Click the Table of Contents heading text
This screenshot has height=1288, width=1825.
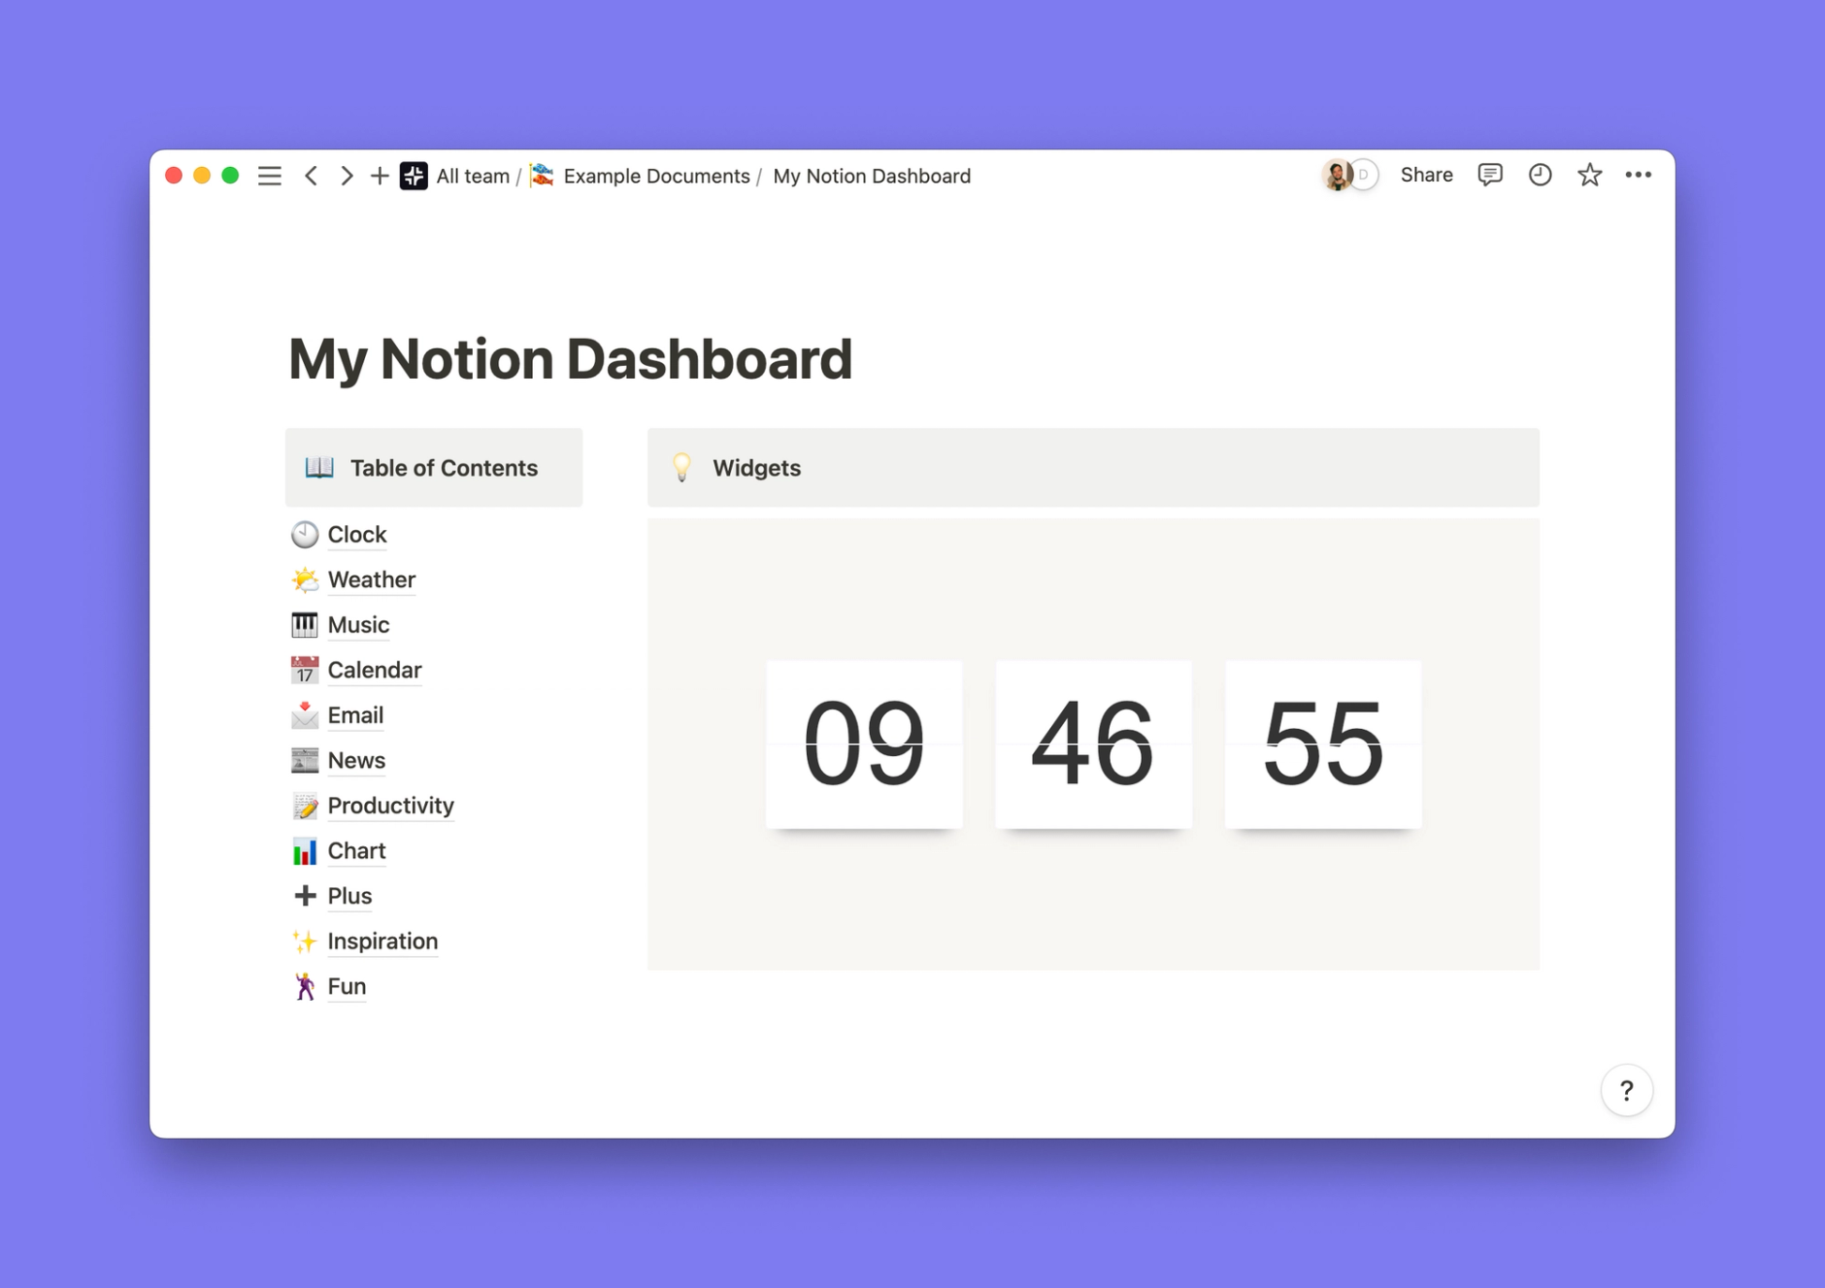pyautogui.click(x=444, y=468)
